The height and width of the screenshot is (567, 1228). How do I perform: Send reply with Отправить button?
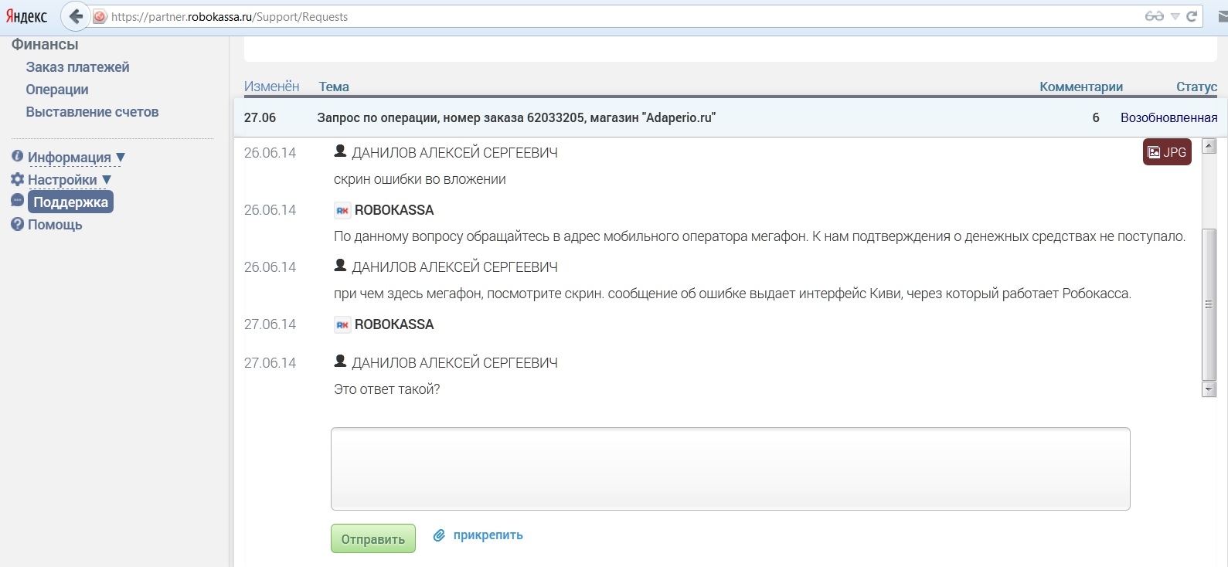pos(373,538)
